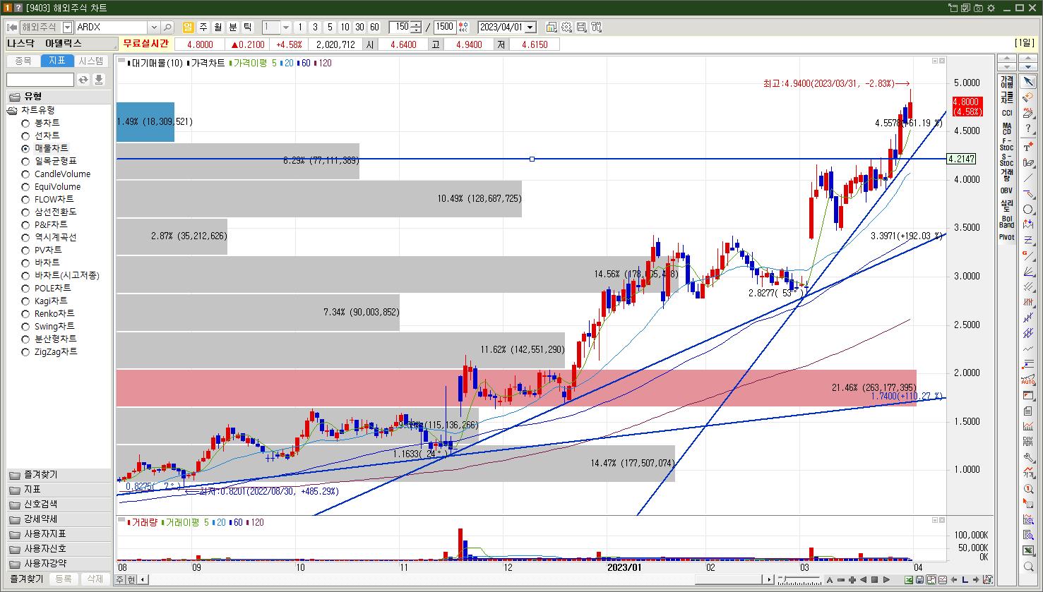1043x592 pixels.
Task: Click the letter A icon in bottom bar
Action: (x=830, y=580)
